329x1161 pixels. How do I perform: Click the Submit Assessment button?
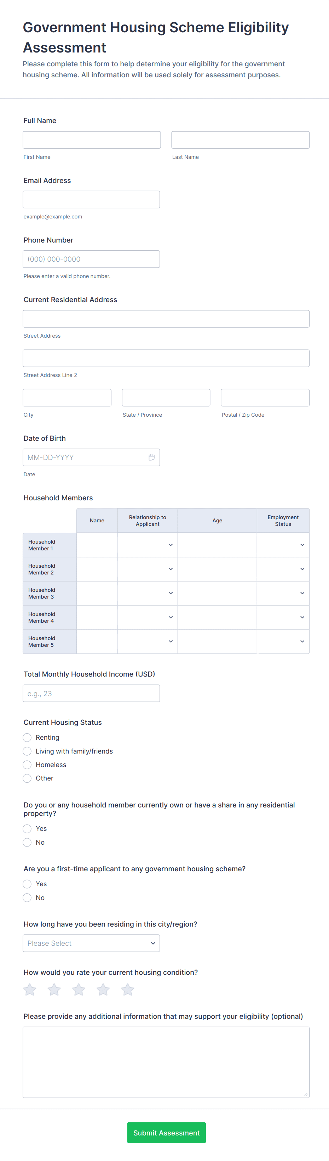point(166,1133)
